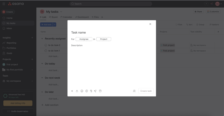
Task: Mark to do item 2 complete
Action: (x=46, y=45)
